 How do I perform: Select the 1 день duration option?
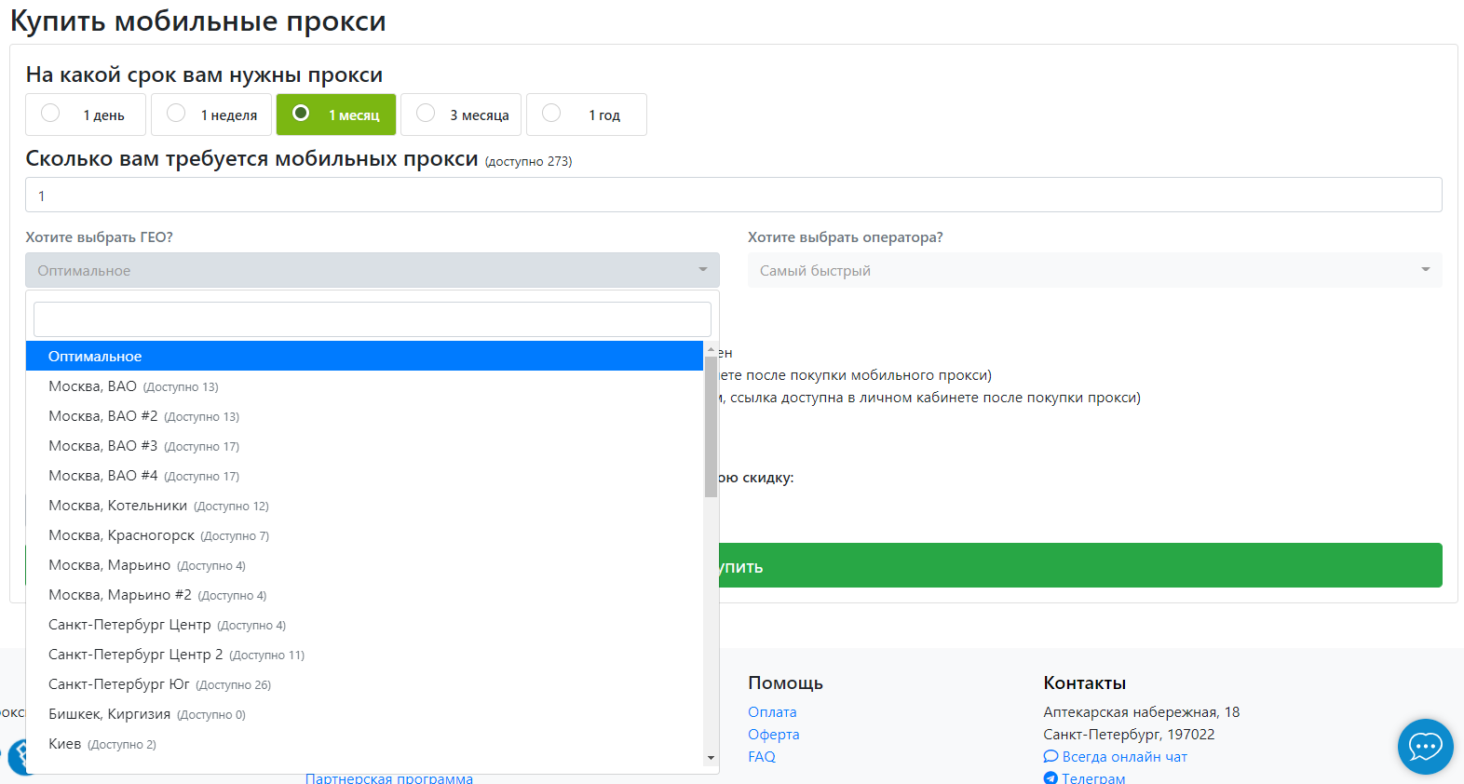pyautogui.click(x=86, y=115)
